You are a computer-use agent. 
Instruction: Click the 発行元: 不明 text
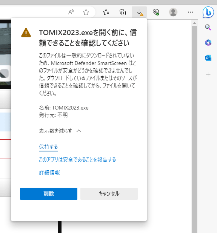pyautogui.click(x=53, y=115)
